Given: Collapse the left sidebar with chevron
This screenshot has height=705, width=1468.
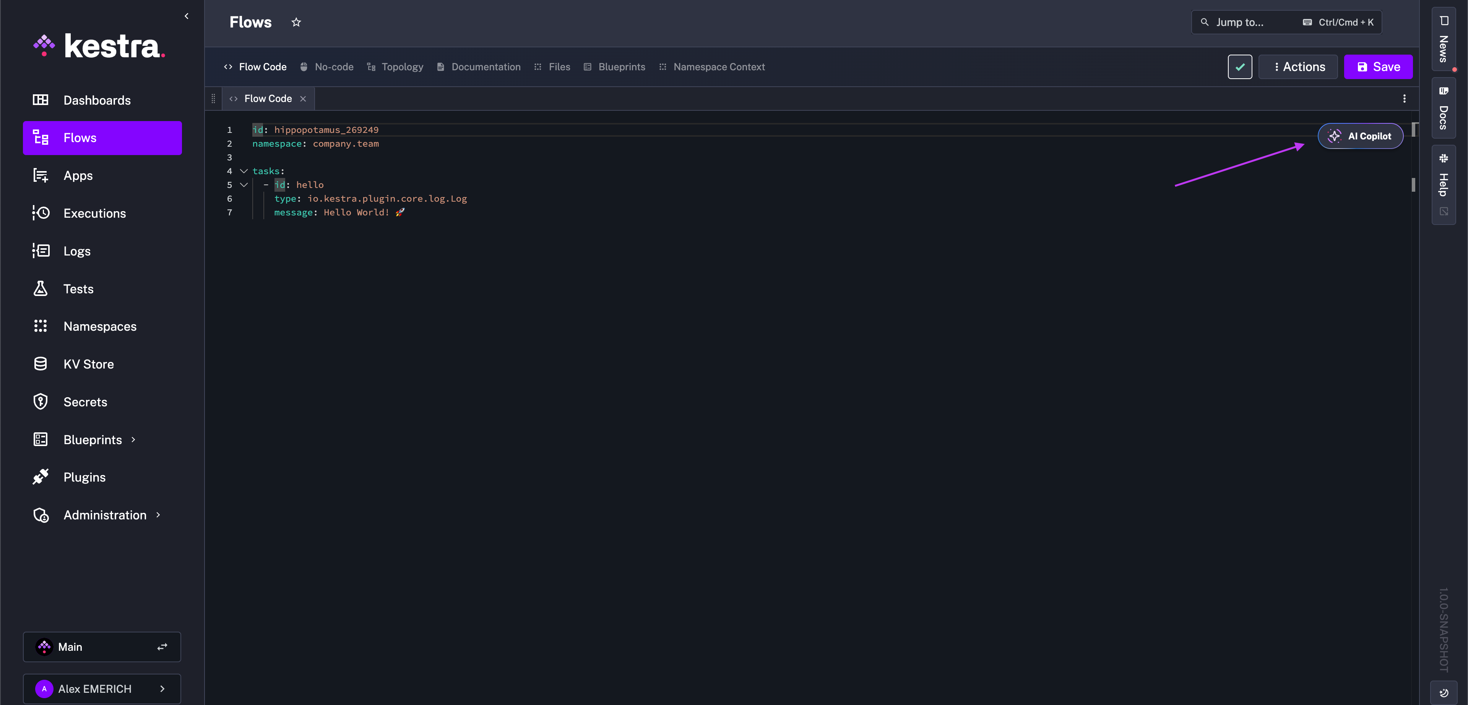Looking at the screenshot, I should point(186,16).
